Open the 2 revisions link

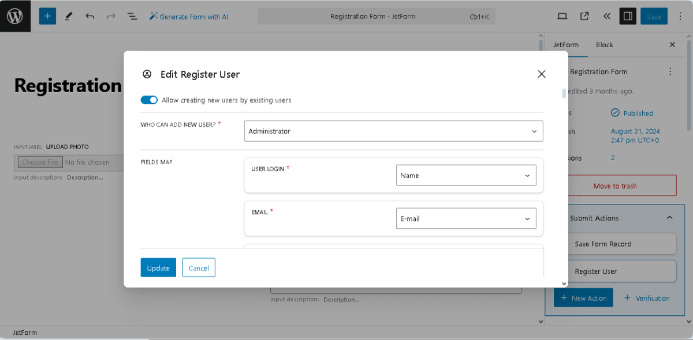613,158
